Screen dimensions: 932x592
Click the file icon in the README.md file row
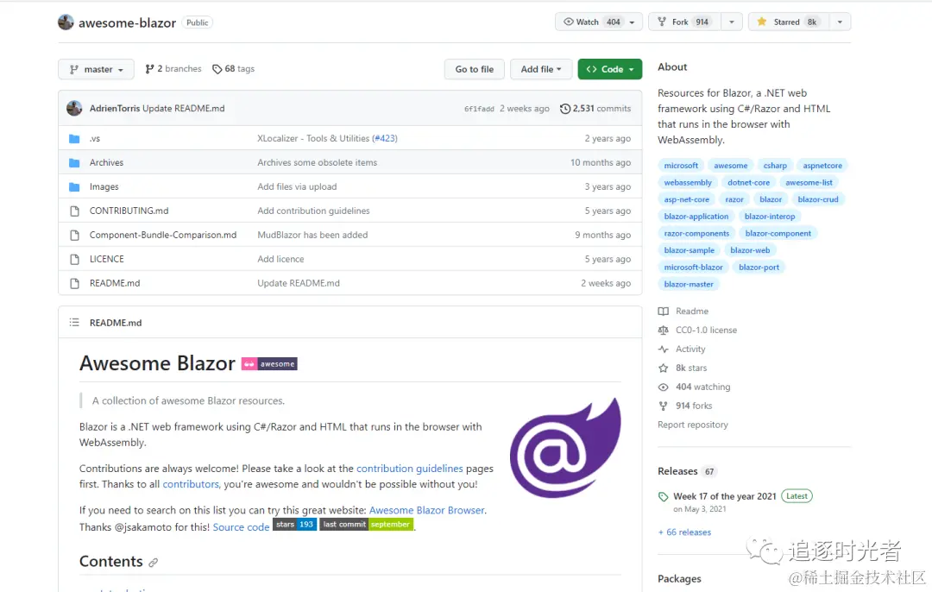tap(74, 284)
